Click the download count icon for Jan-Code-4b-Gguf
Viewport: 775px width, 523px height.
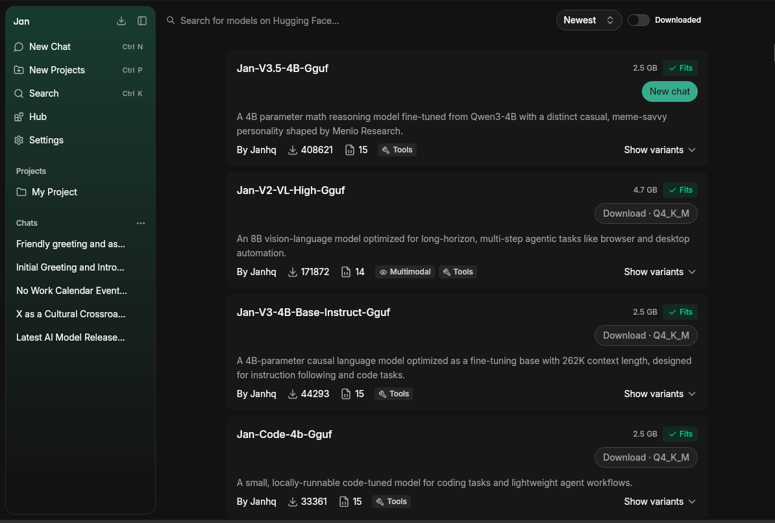[293, 501]
